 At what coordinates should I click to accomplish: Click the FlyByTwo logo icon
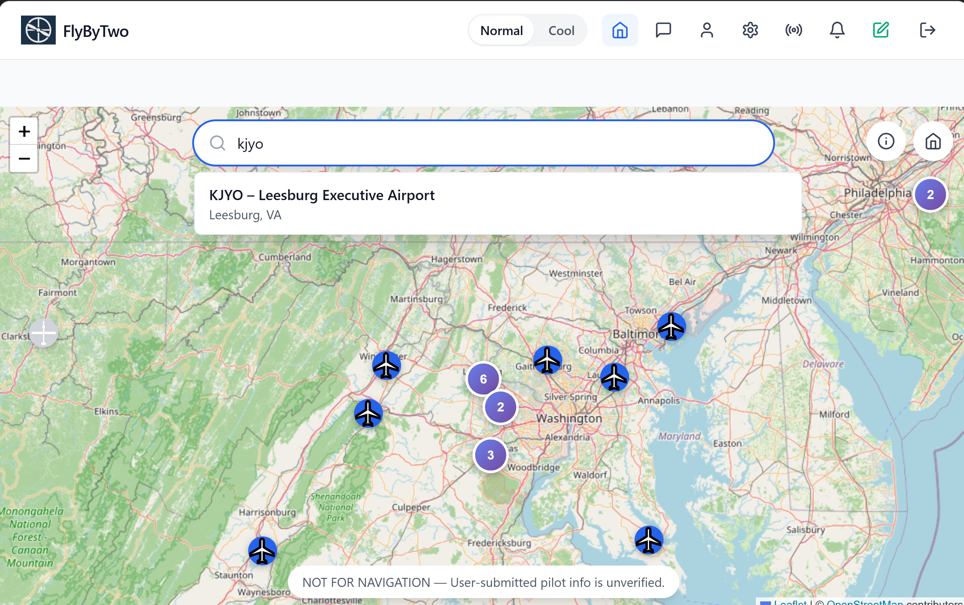click(38, 30)
